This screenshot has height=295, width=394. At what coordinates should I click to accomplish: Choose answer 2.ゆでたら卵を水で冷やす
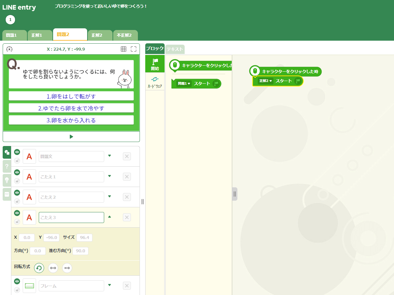71,108
